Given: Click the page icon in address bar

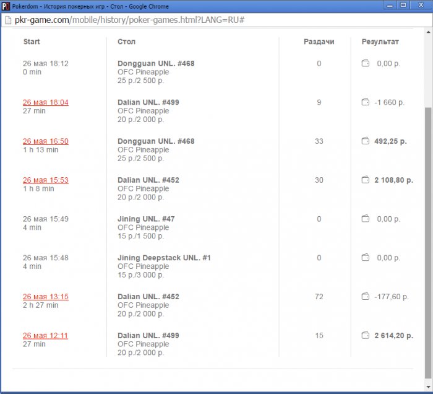Looking at the screenshot, I should pyautogui.click(x=8, y=20).
